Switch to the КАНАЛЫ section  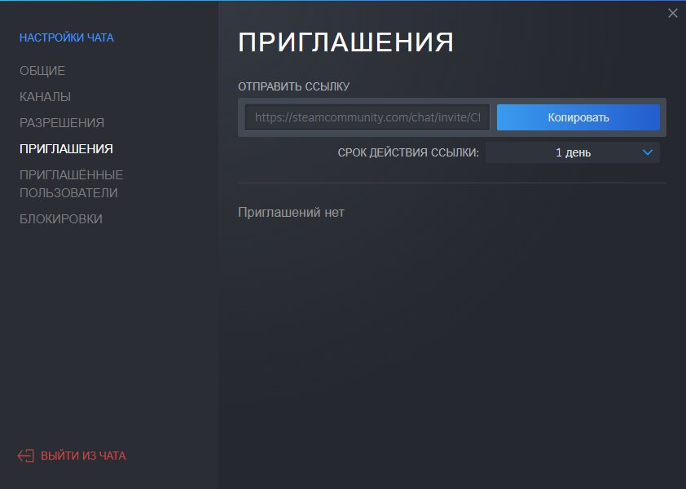[x=45, y=97]
